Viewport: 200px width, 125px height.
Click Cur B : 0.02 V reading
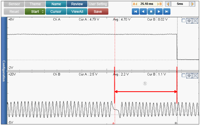157,19
